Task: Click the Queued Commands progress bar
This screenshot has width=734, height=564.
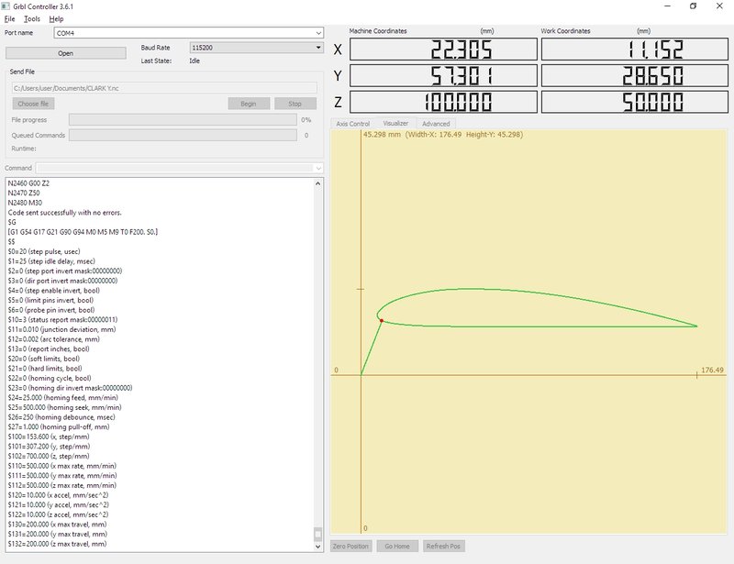Action: coord(183,135)
